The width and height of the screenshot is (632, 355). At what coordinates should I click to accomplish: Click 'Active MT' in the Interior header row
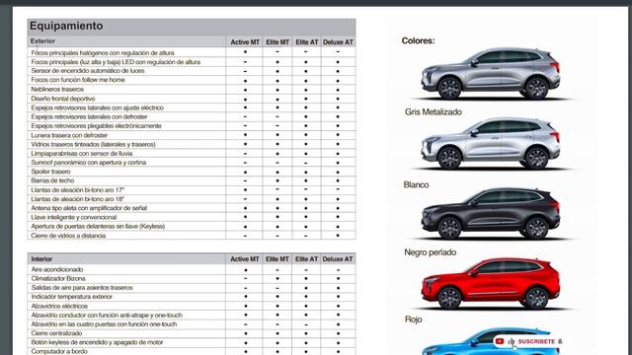[x=245, y=259]
